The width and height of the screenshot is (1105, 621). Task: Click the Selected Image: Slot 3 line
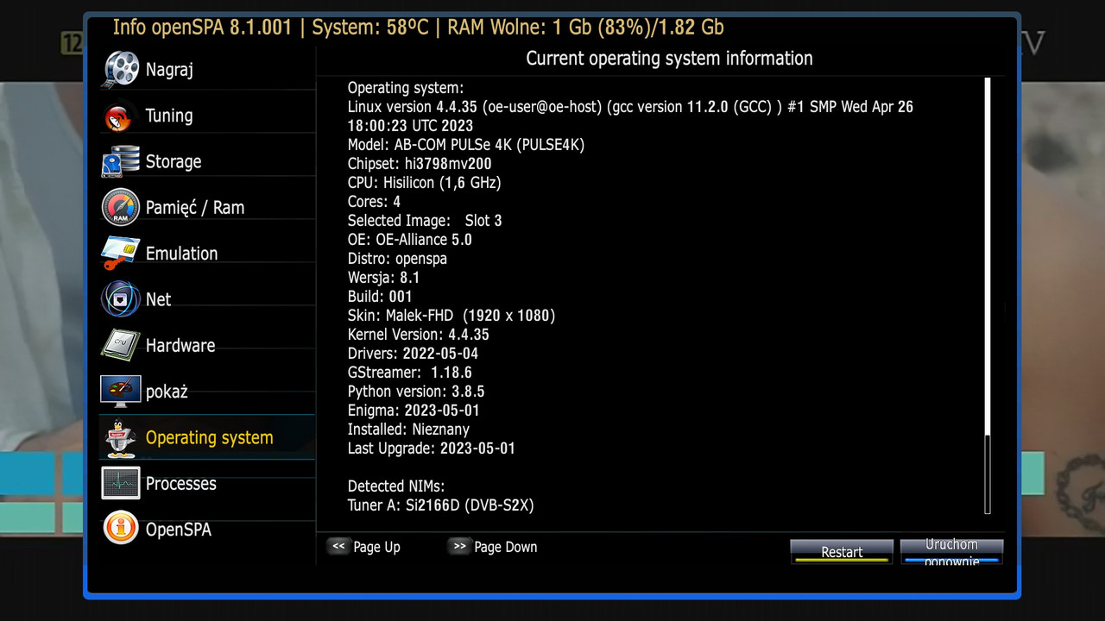pos(425,221)
